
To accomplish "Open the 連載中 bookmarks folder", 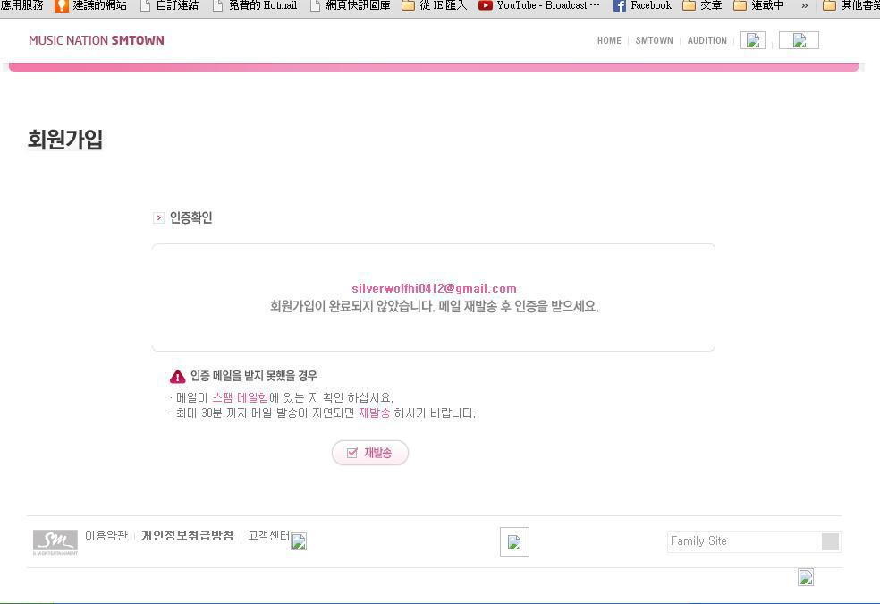I will pyautogui.click(x=758, y=5).
